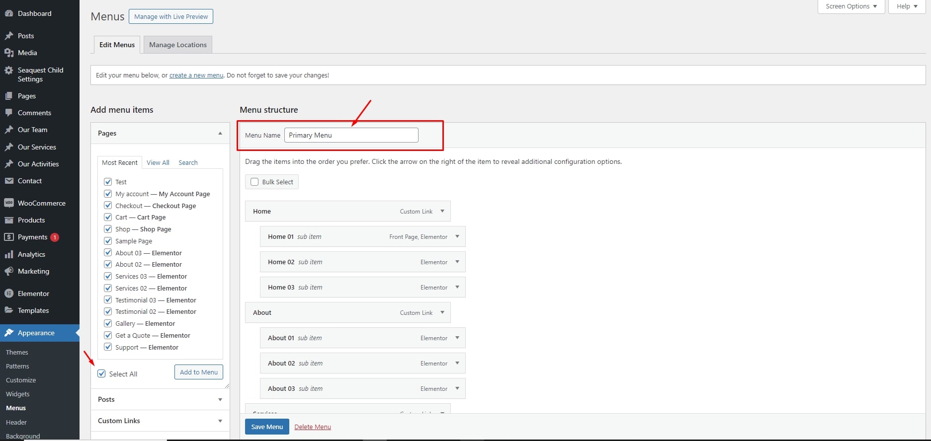
Task: Click the Payments notification badge
Action: [x=55, y=237]
